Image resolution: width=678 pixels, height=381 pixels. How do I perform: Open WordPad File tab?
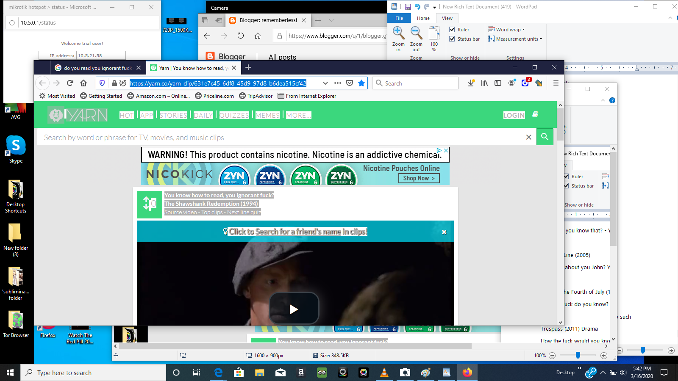tap(399, 18)
